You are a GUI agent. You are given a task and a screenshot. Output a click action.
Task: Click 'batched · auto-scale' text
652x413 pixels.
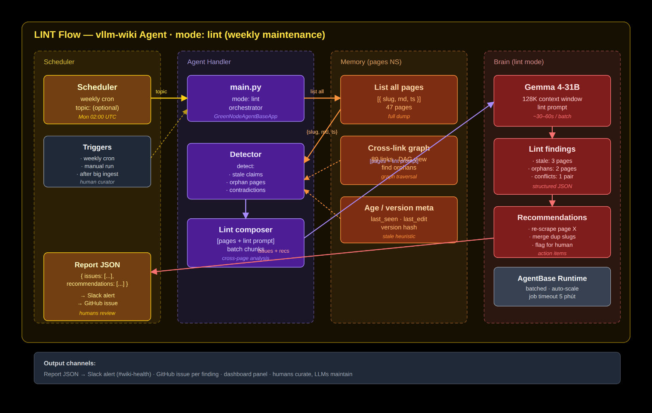(x=552, y=289)
